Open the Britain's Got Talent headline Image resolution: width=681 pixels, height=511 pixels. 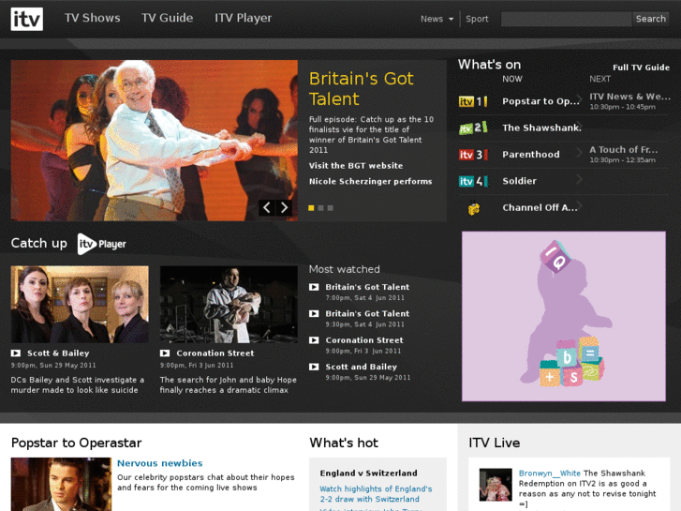coord(361,89)
